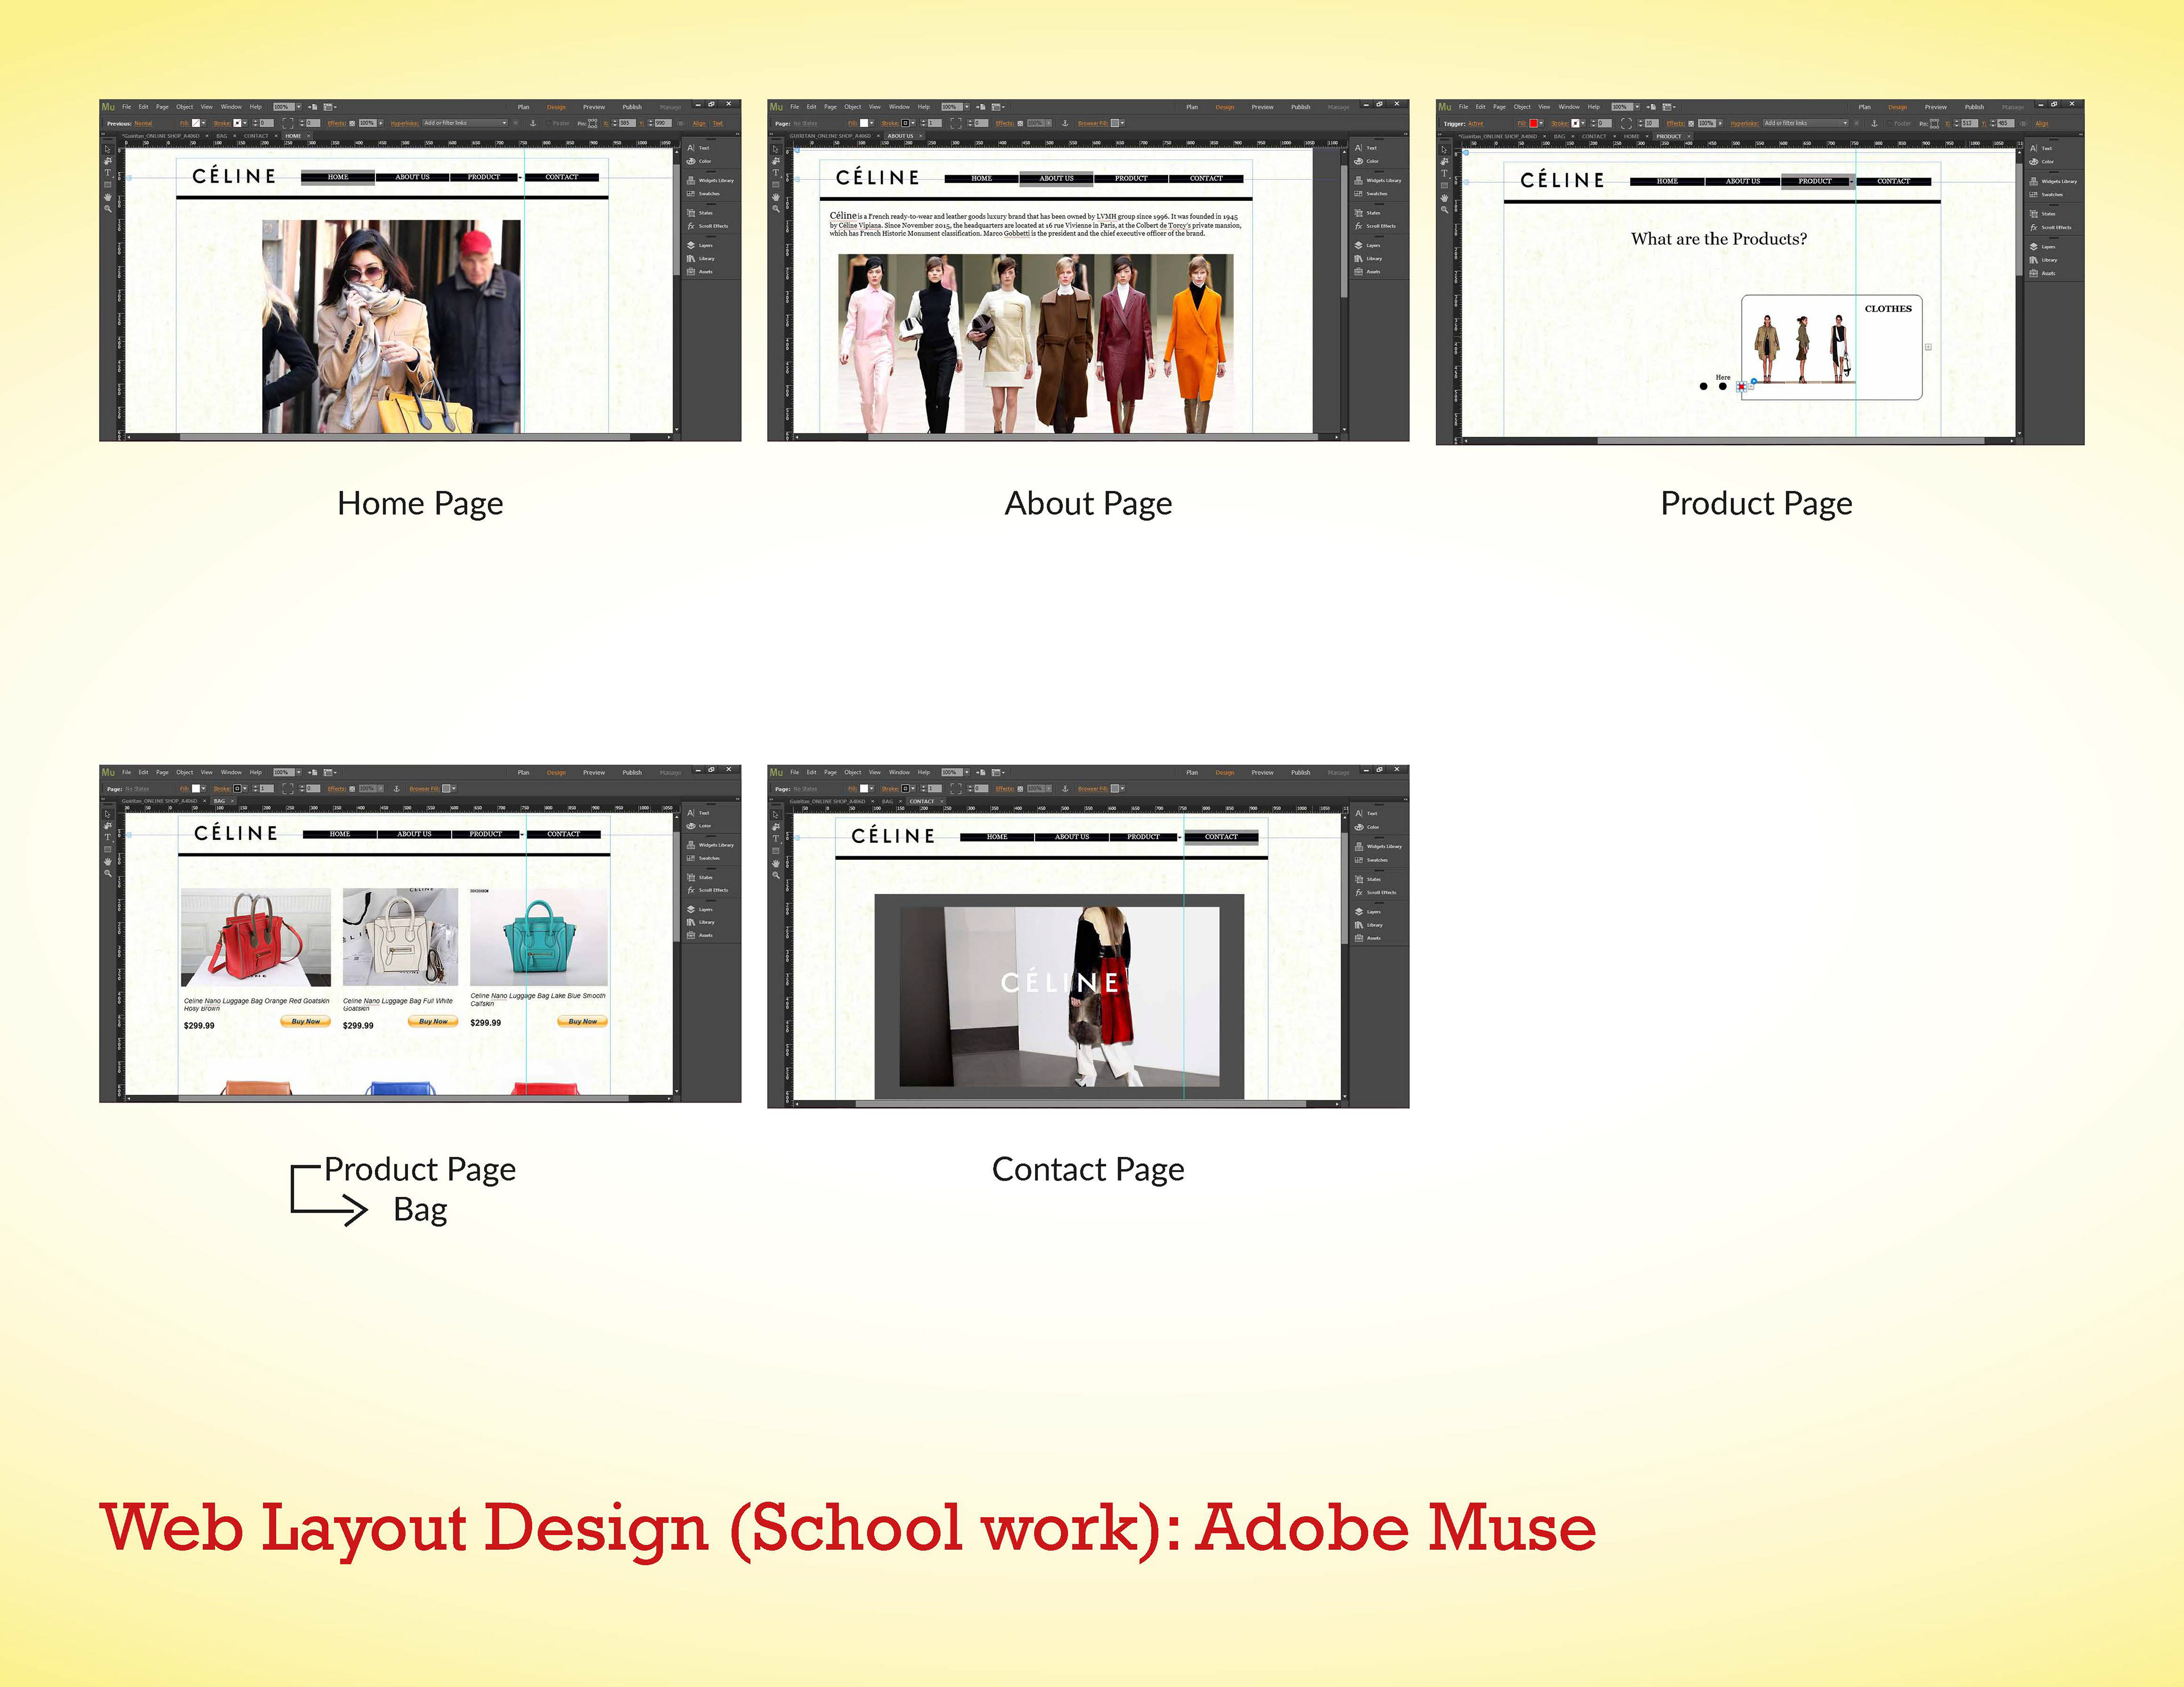Click the anchor link icon in Home Page toolbar
2184x1687 pixels.
(533, 123)
